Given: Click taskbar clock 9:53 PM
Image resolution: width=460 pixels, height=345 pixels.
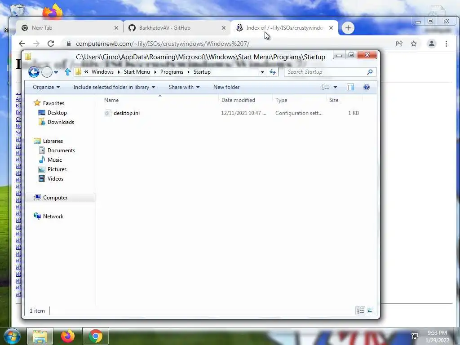Looking at the screenshot, I should tap(437, 333).
